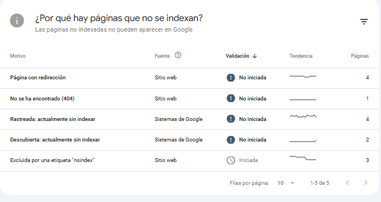Click No iniciada status in the 404 row

253,99
